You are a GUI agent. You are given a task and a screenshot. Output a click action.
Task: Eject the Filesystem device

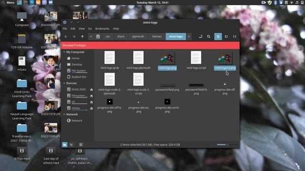click(x=91, y=96)
